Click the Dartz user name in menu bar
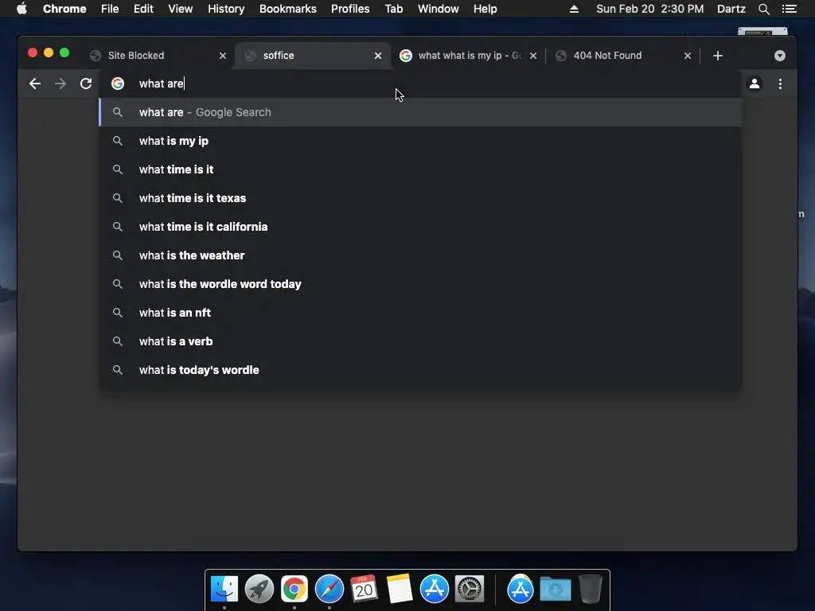Image resolution: width=815 pixels, height=611 pixels. (x=731, y=9)
